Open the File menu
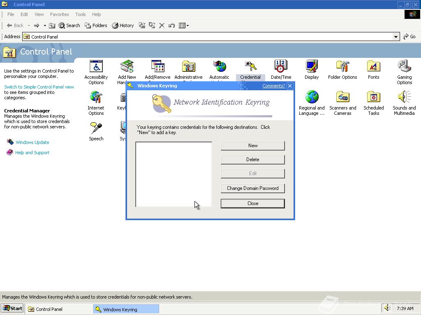Image resolution: width=421 pixels, height=315 pixels. (x=11, y=14)
